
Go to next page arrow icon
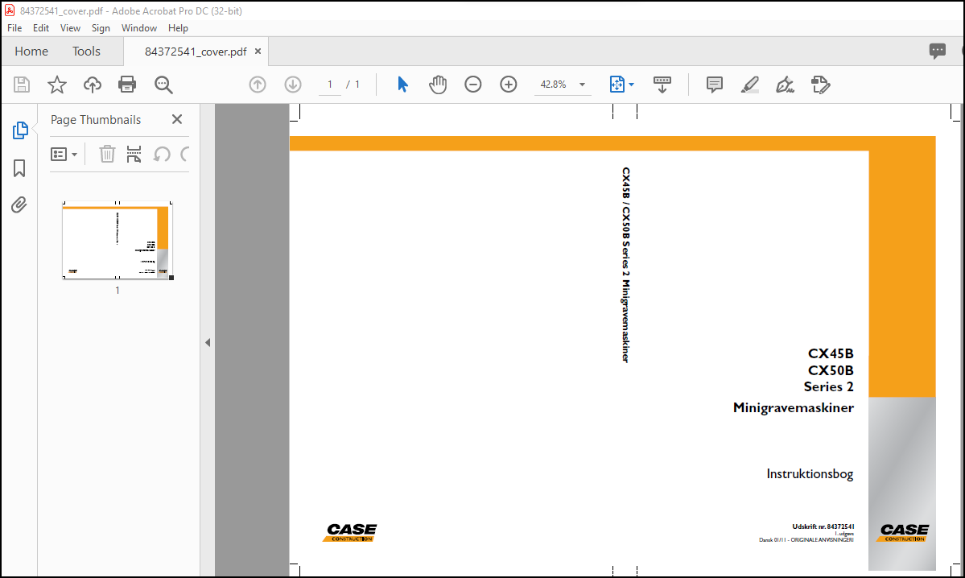tap(293, 85)
